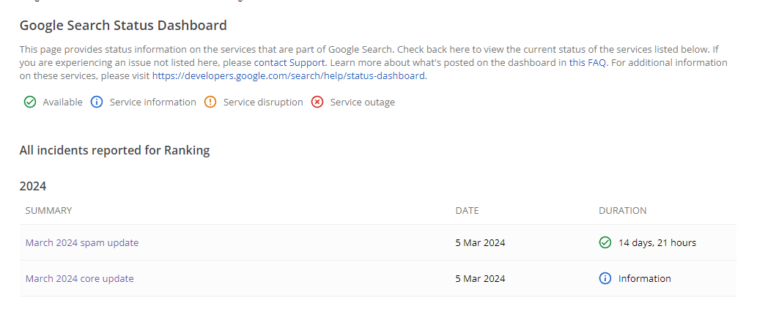776x309 pixels.
Task: Visit the developers.google.com status-dashboard URL
Action: pos(288,75)
